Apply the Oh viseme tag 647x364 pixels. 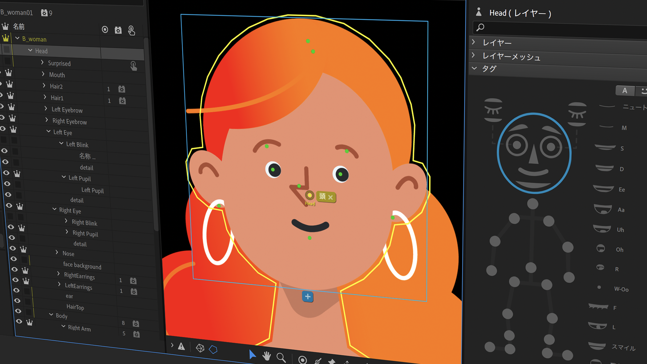(610, 249)
